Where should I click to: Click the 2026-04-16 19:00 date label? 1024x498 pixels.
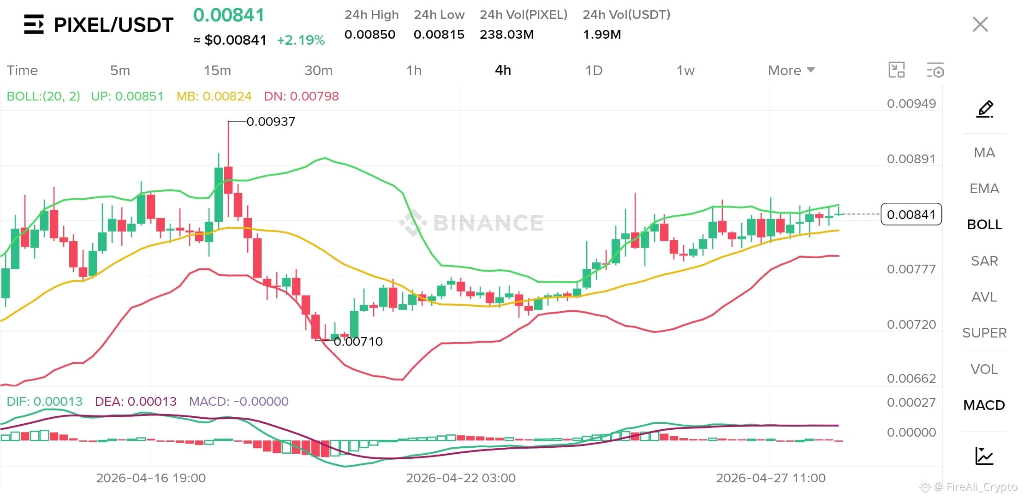[x=151, y=478]
